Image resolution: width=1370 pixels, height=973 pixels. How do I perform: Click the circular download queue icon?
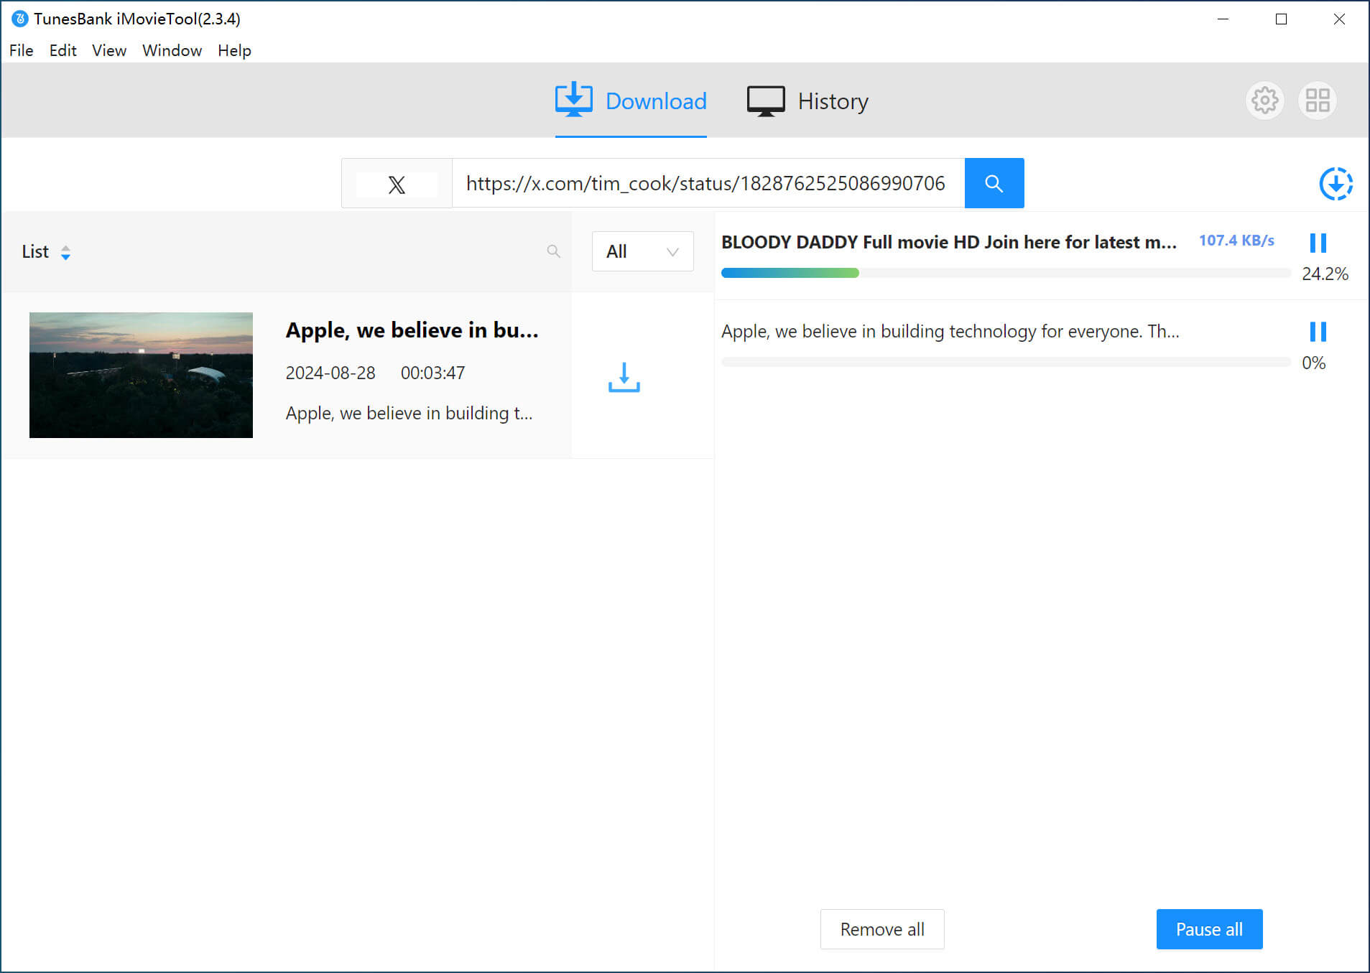point(1336,184)
